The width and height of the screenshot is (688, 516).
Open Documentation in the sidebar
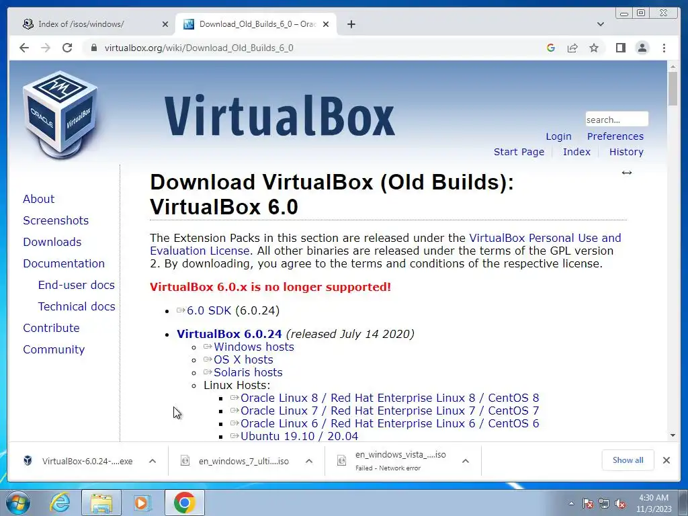(x=64, y=263)
